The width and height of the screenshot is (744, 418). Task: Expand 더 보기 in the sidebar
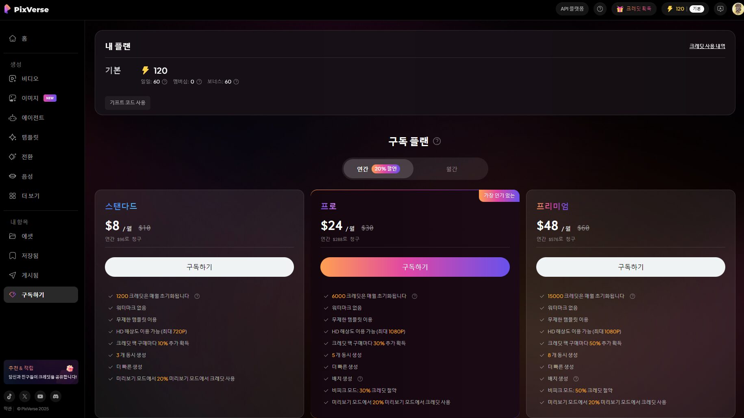[30, 196]
